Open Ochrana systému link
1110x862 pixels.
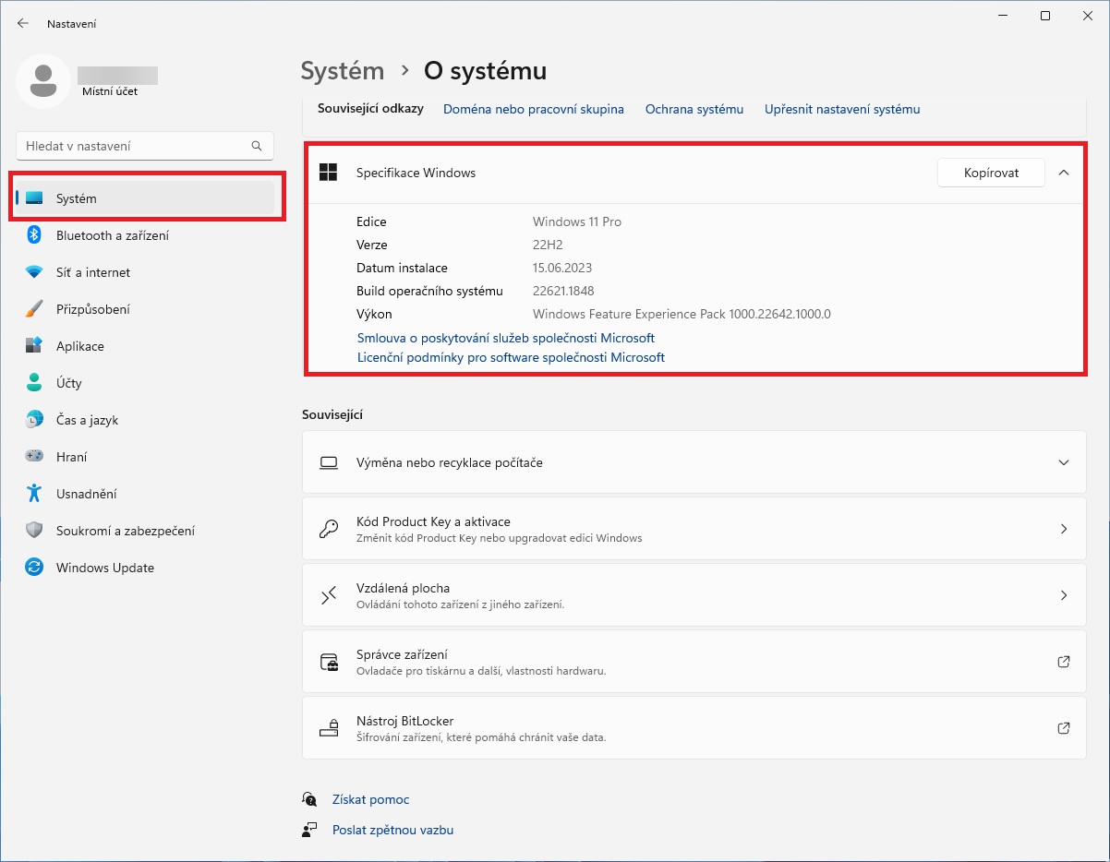tap(694, 109)
